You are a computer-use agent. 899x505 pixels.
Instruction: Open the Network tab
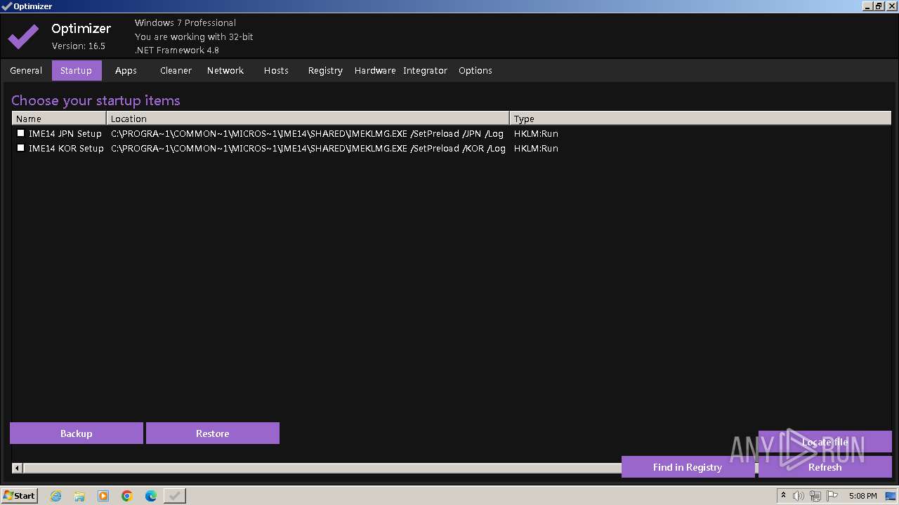pyautogui.click(x=225, y=70)
